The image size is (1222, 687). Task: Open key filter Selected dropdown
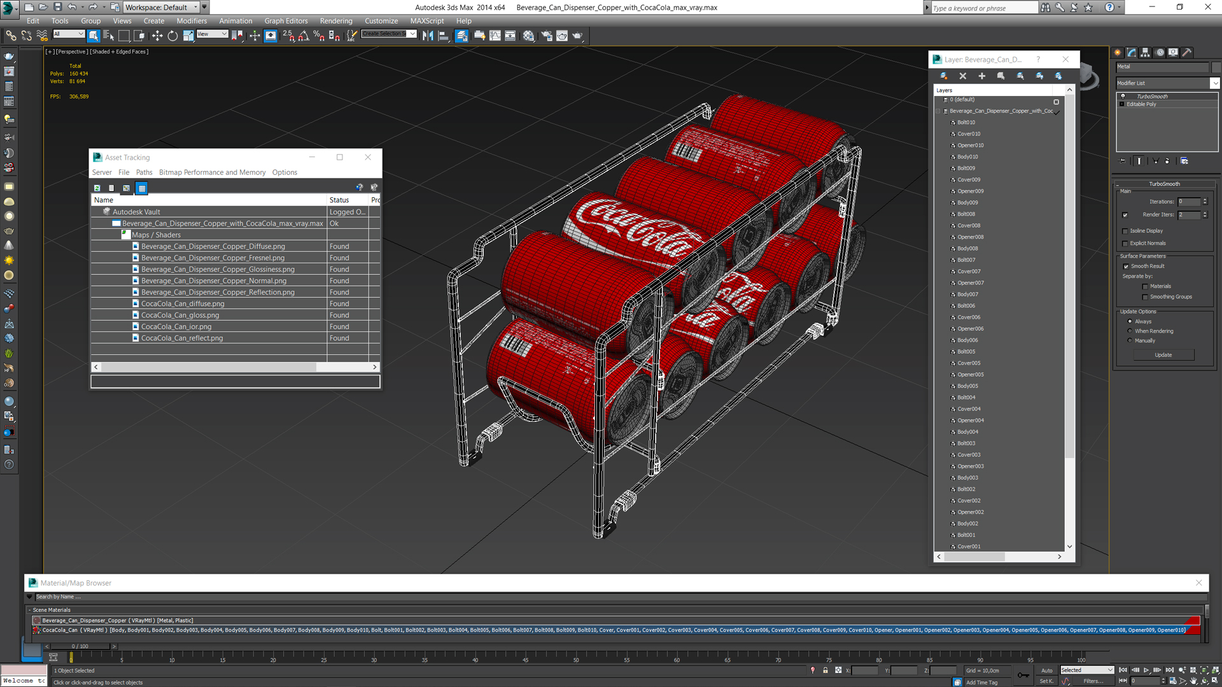click(x=1087, y=670)
